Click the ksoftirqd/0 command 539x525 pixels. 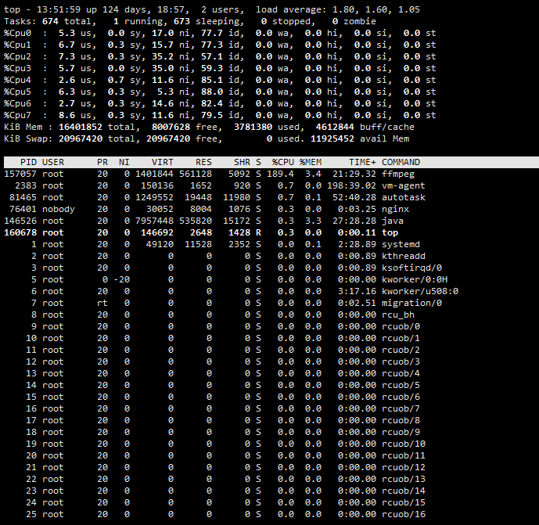click(411, 268)
